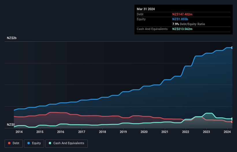Click the 2023 x-axis label
The image size is (237, 152).
pyautogui.click(x=206, y=132)
